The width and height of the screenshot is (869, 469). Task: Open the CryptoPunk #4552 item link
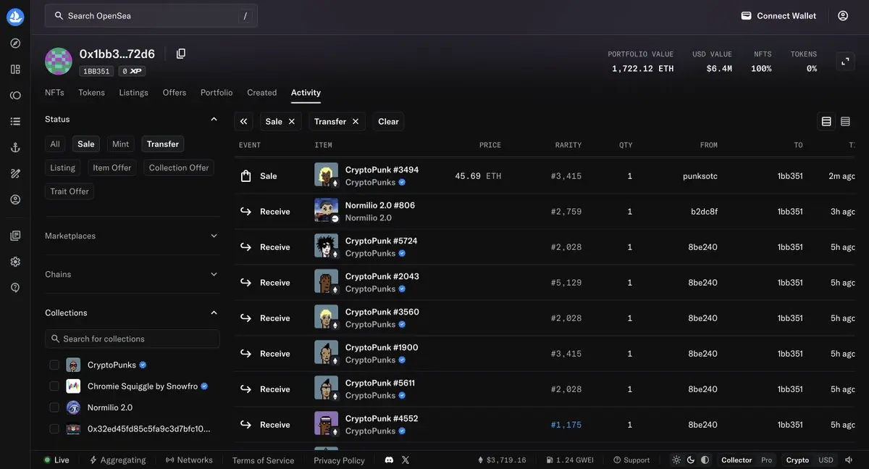coord(382,418)
